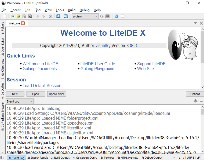Click the reload environment icon

coord(101,16)
